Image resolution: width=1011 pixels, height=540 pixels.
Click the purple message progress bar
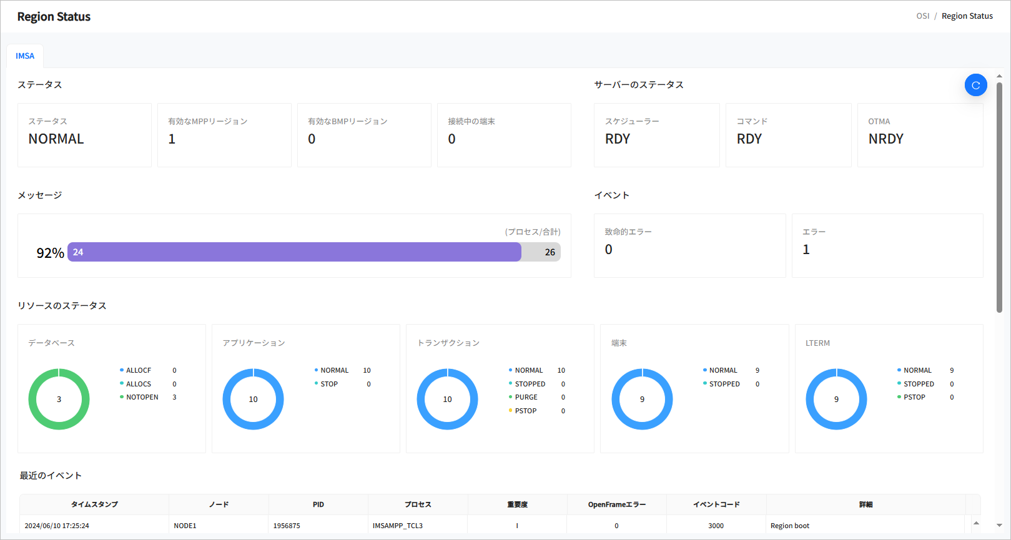294,252
